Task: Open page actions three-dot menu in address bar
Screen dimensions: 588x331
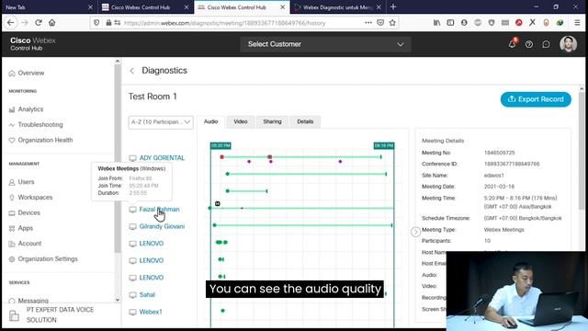Action: 368,23
